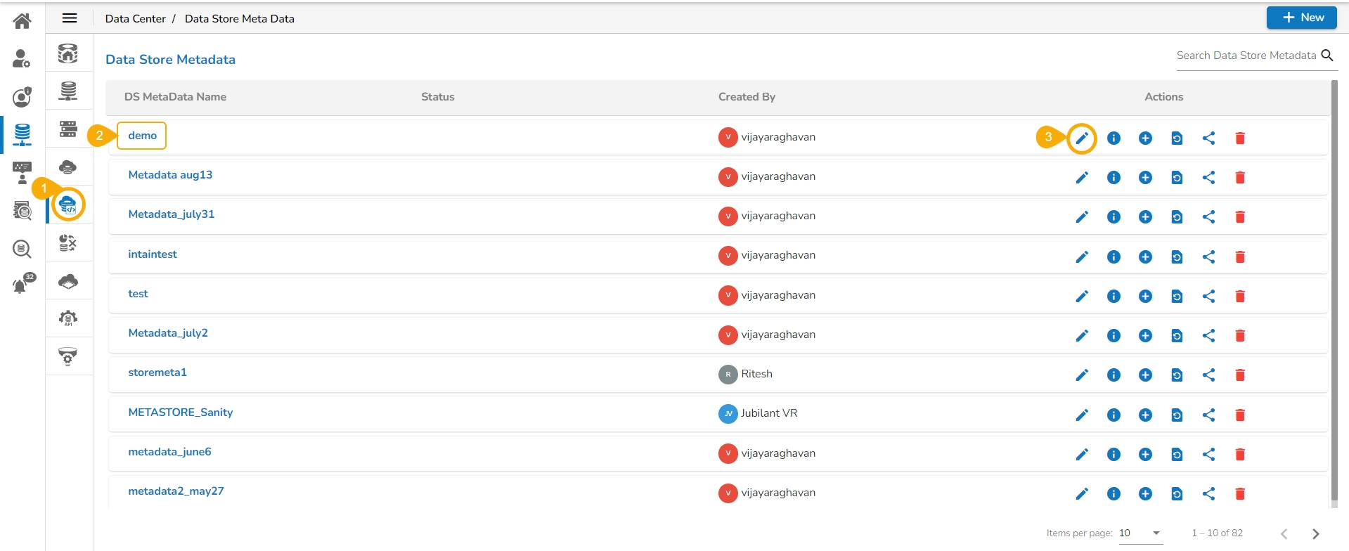Edit the demo metadata with pencil icon
This screenshot has height=551, width=1349.
coord(1082,138)
